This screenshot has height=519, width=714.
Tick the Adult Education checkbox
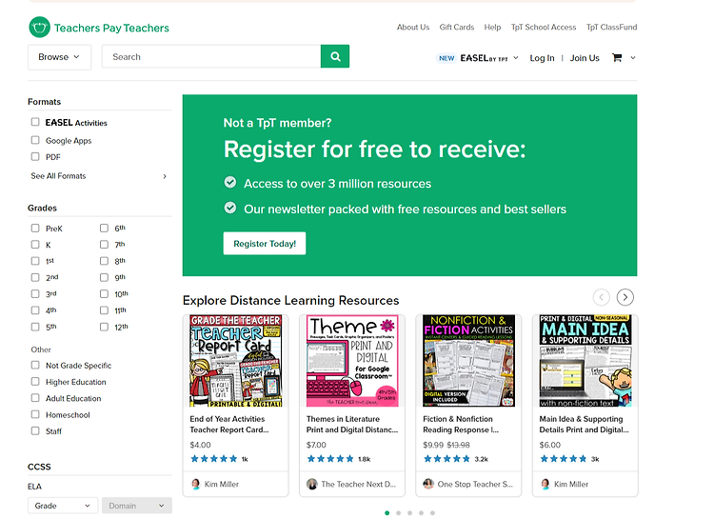tap(35, 398)
